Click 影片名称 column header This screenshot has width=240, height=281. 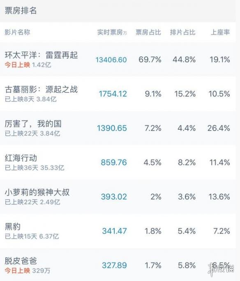(x=17, y=32)
